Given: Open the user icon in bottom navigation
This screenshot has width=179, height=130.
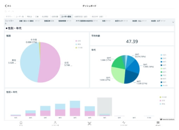Looking at the screenshot, I should (x=55, y=124).
